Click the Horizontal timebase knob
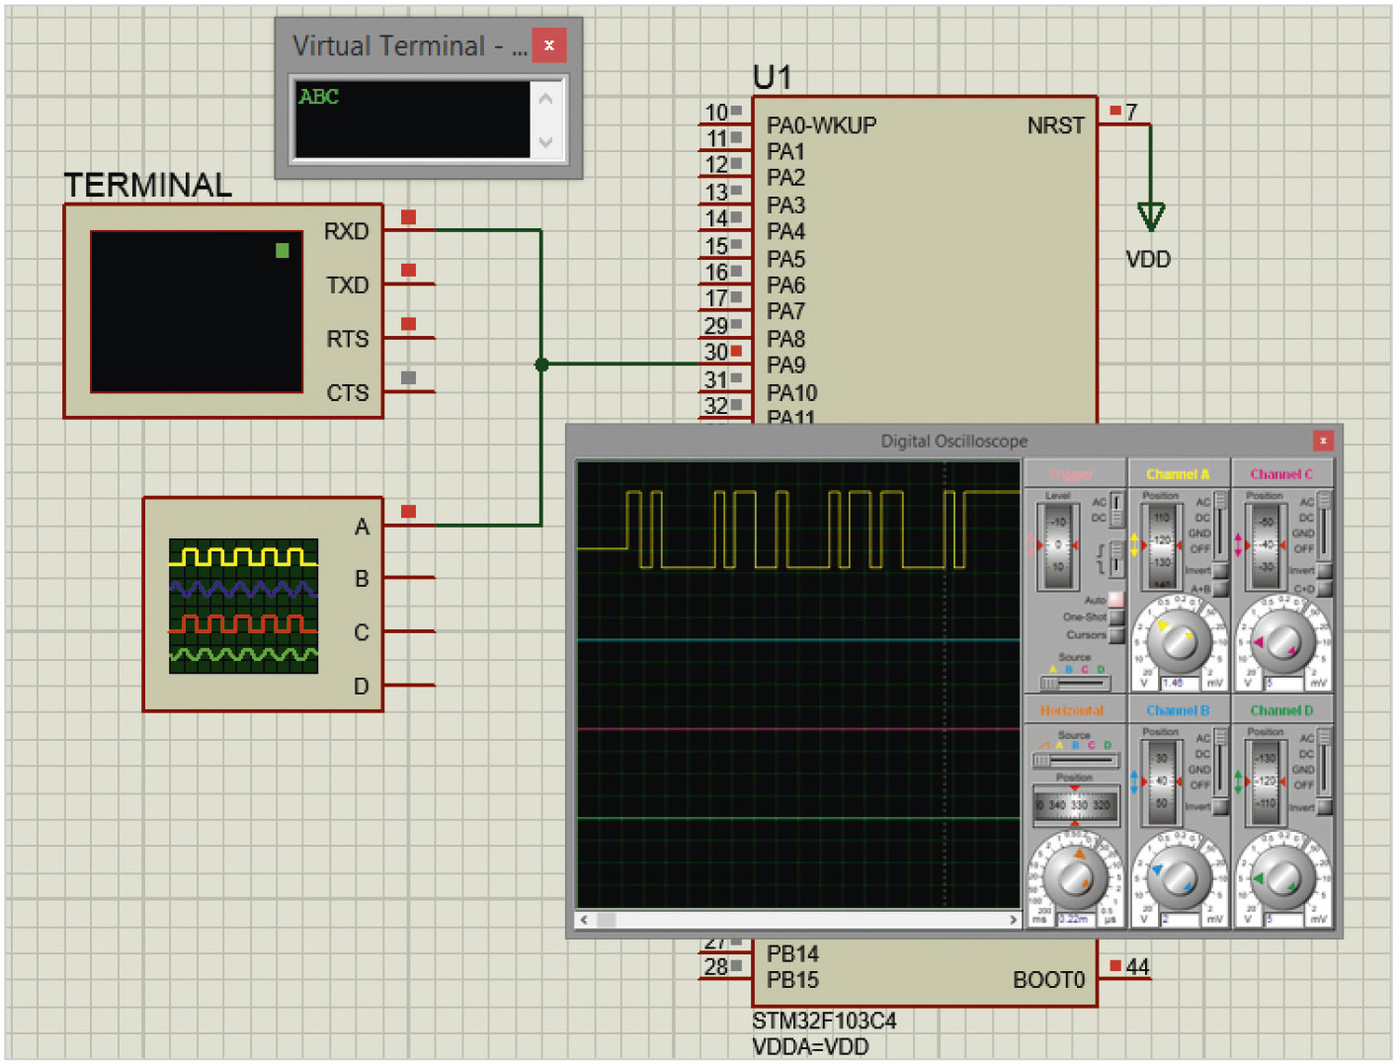 point(1074,877)
